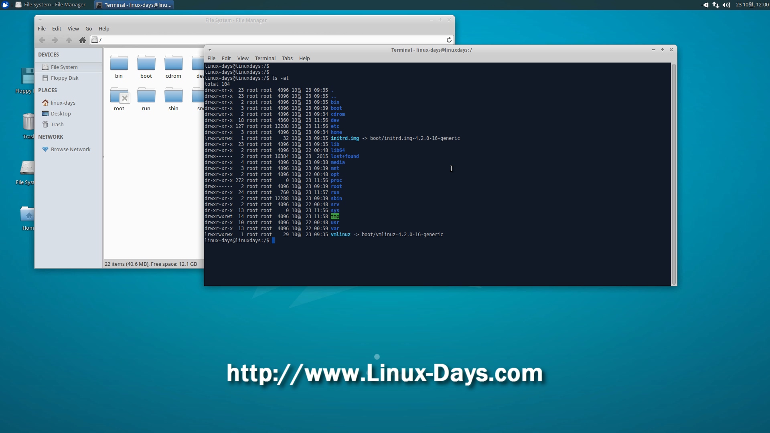Click the clock showing 12:00 in the panel
770x433 pixels.
752,5
